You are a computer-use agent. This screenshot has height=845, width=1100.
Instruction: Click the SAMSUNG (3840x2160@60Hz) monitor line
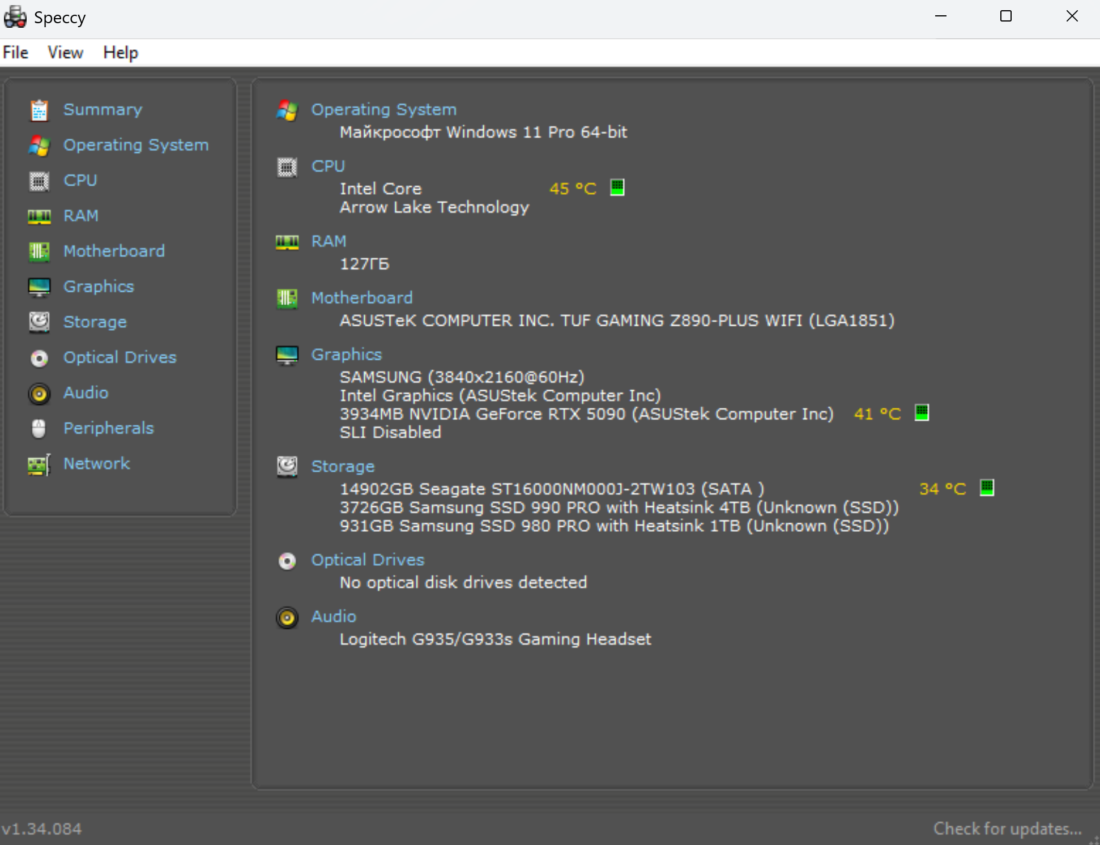(x=462, y=378)
